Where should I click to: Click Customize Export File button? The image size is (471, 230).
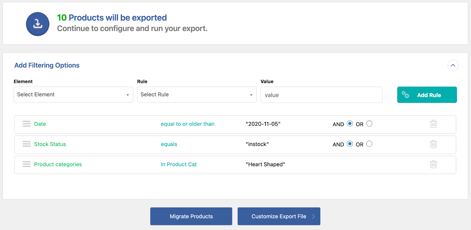coord(279,216)
